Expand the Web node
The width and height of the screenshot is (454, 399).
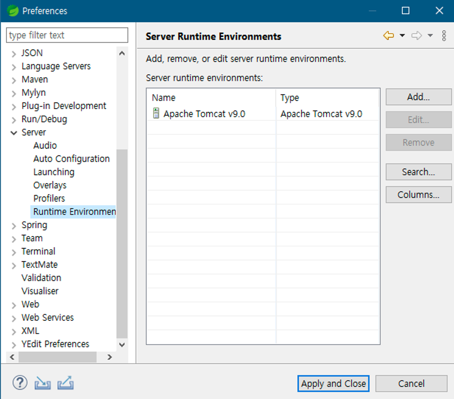click(x=14, y=305)
